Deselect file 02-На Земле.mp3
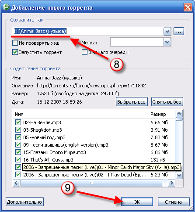Viewport: 195px width, 212px height. tap(18, 122)
